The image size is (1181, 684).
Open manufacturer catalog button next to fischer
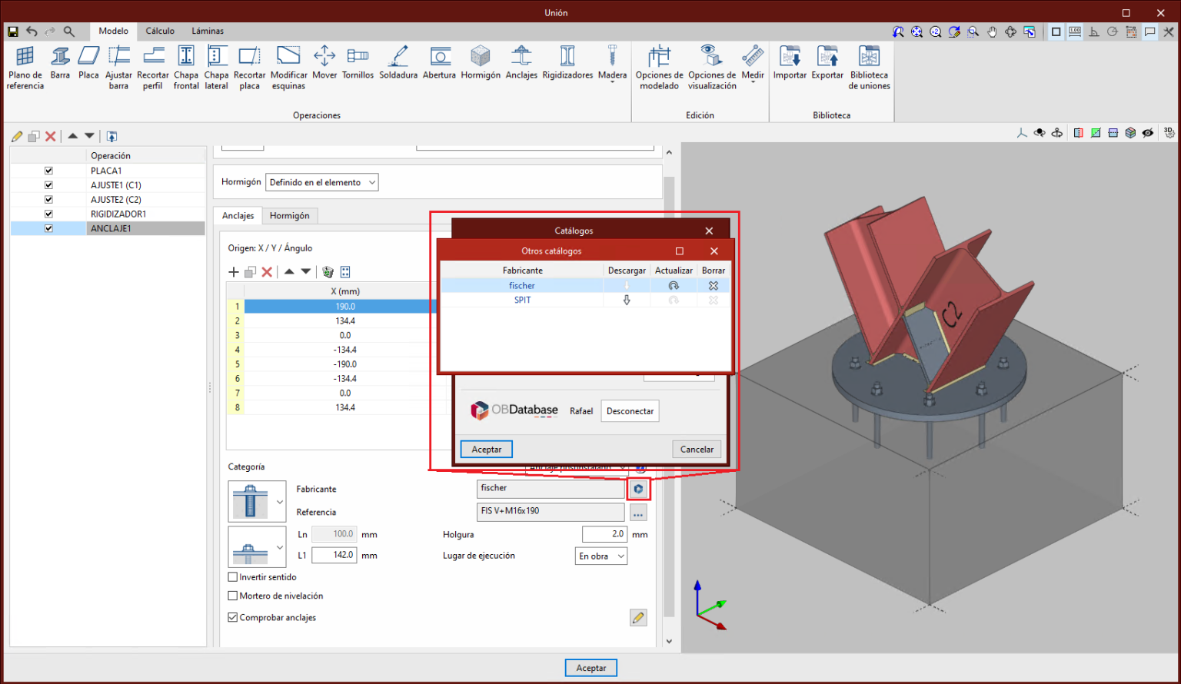pyautogui.click(x=638, y=489)
